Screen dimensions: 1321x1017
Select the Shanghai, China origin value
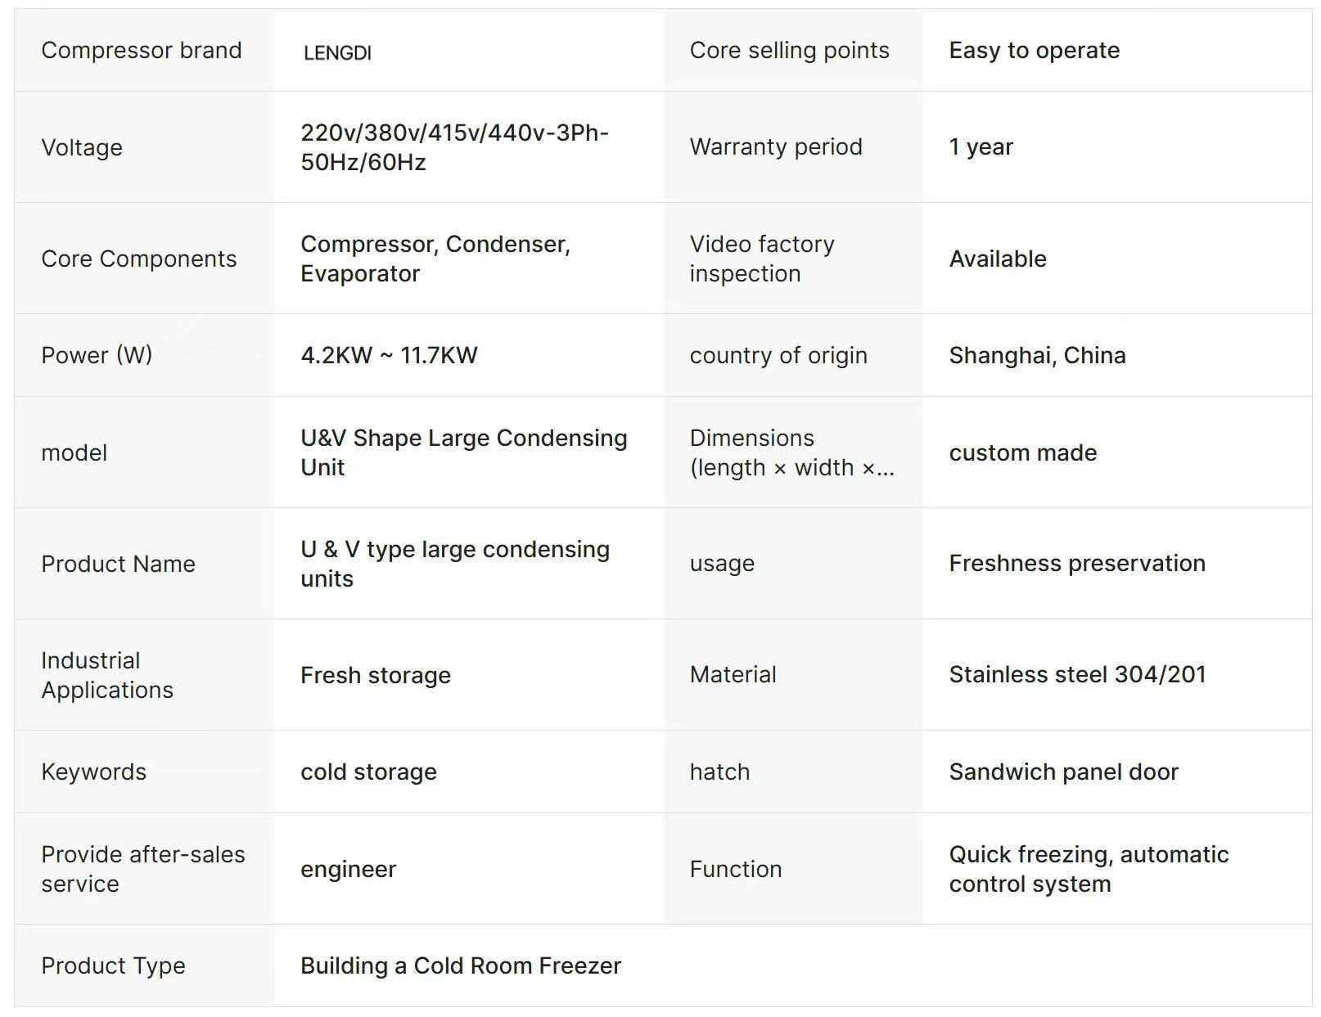pos(1037,355)
